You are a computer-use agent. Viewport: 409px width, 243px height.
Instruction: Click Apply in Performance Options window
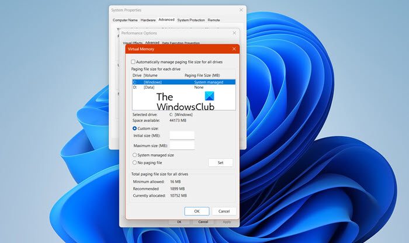tap(227, 222)
